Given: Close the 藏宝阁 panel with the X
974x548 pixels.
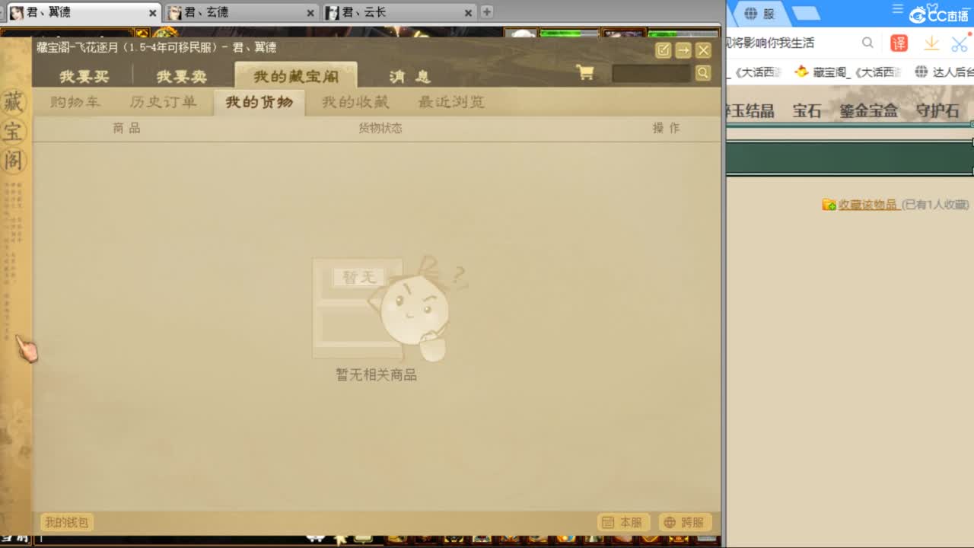Looking at the screenshot, I should (703, 50).
